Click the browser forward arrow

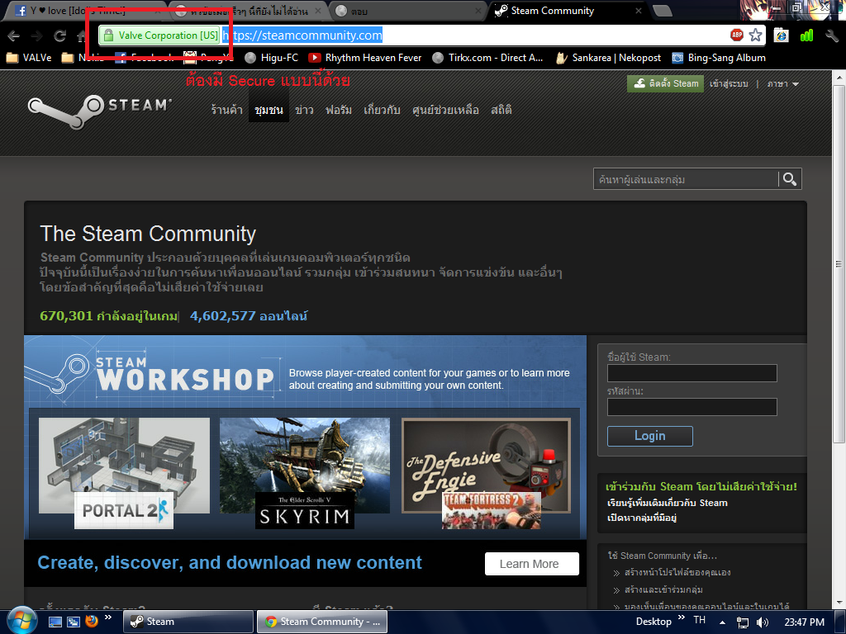click(36, 36)
